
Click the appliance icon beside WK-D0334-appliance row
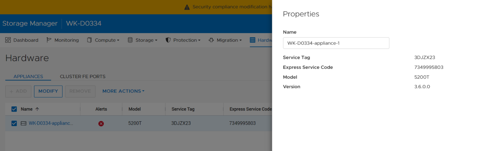(24, 123)
